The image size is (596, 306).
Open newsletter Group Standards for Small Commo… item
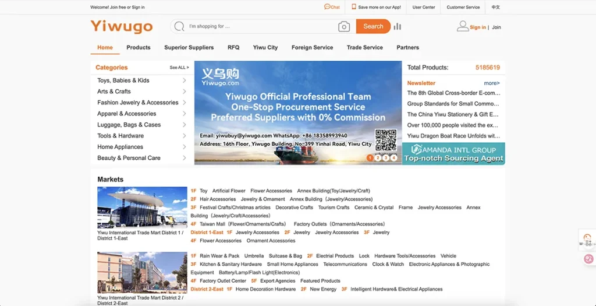[x=453, y=104]
